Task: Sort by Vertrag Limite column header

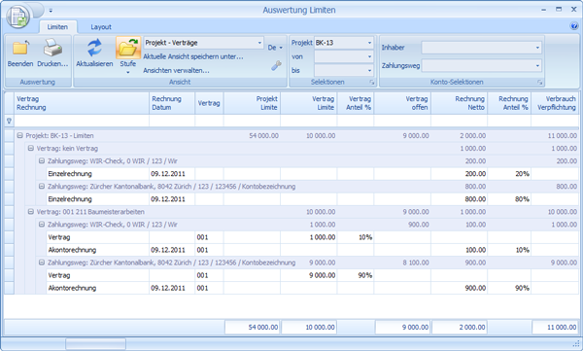Action: [x=308, y=103]
